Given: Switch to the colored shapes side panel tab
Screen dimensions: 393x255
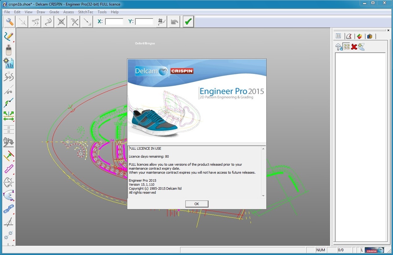Looking at the screenshot, I should pos(359,36).
